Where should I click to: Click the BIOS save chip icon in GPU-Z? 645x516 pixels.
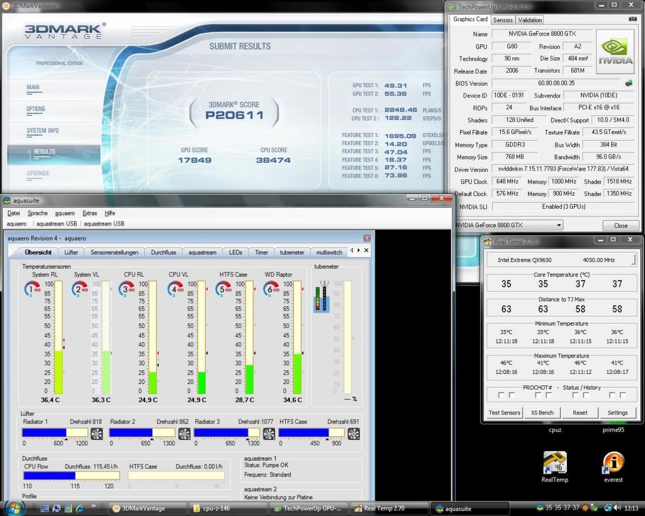coord(629,83)
